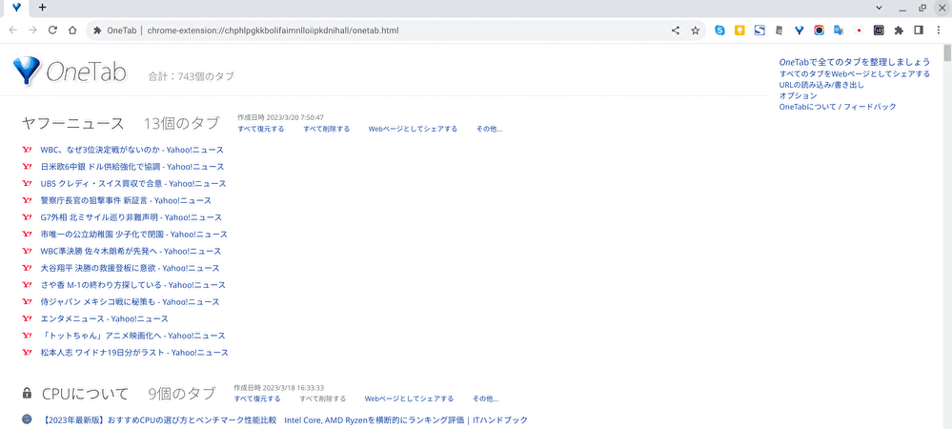Open WBC準決勝 佐々木朗希が先発へ link
Image resolution: width=952 pixels, height=429 pixels.
pyautogui.click(x=131, y=251)
